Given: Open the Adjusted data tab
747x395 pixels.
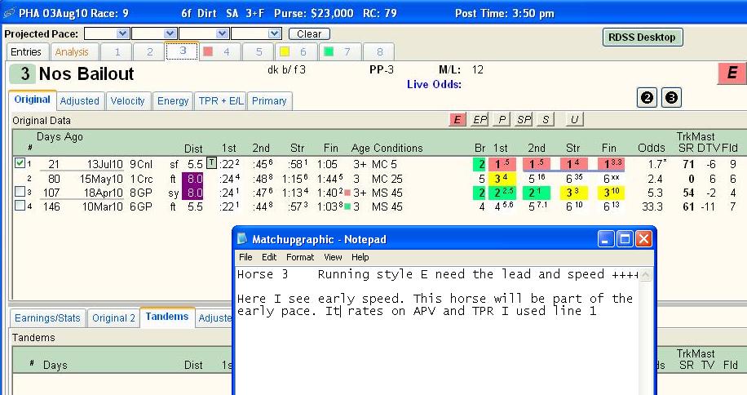Looking at the screenshot, I should click(80, 101).
